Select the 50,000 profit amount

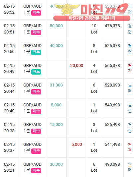[56, 26]
